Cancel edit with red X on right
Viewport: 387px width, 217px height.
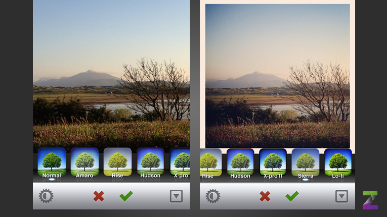[265, 196]
